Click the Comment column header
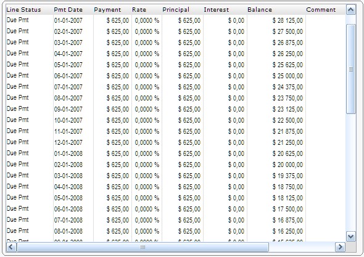Viewport: 364px width, 257px height. pyautogui.click(x=321, y=10)
